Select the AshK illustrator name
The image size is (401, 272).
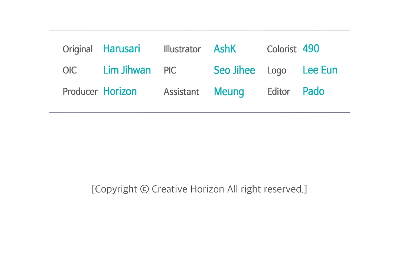tap(225, 49)
